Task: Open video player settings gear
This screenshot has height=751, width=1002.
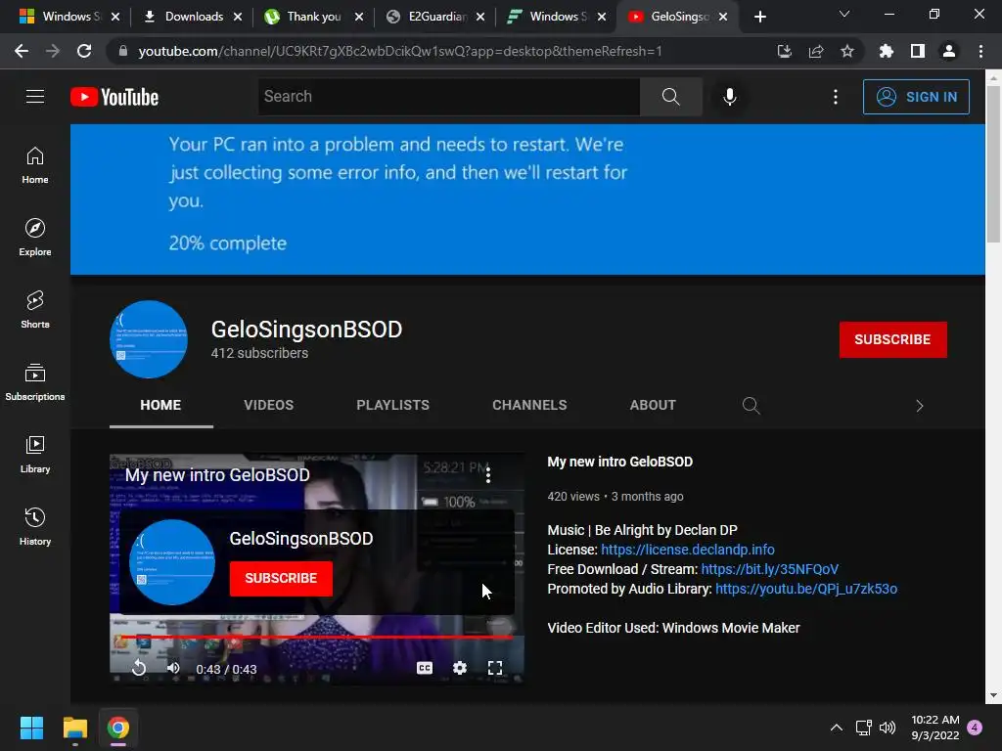Action: 460,668
